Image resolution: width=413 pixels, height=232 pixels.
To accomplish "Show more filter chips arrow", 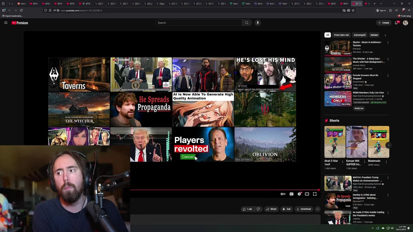I will (385, 35).
